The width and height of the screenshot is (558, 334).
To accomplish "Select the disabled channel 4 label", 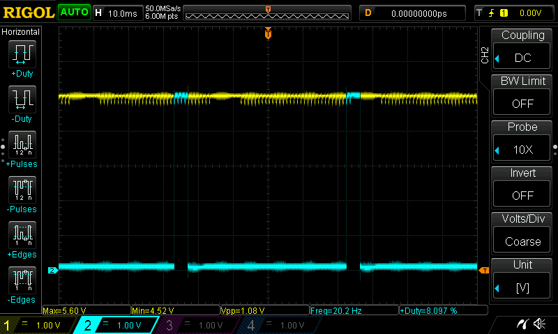I will coord(280,325).
